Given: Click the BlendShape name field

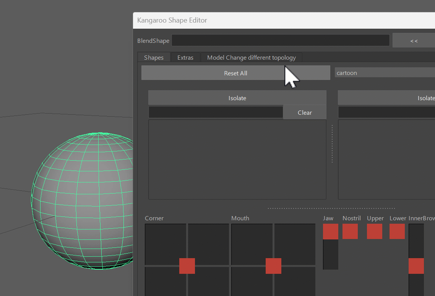Looking at the screenshot, I should 281,41.
